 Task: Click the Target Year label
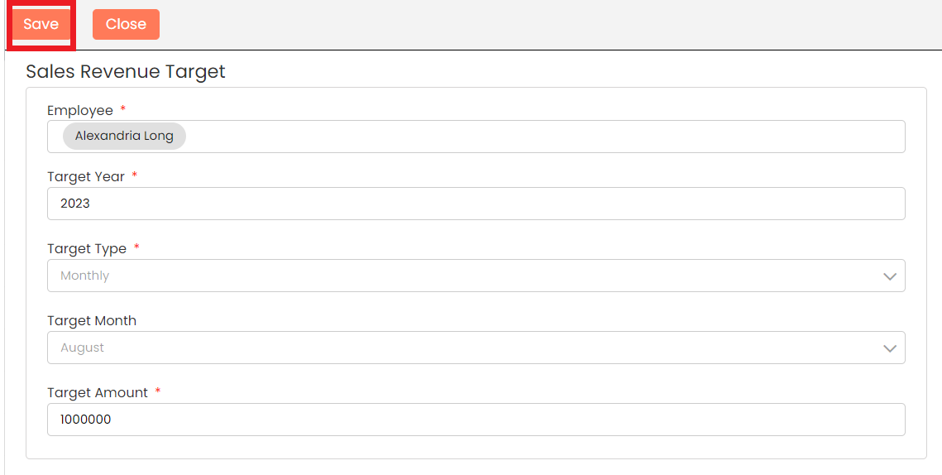(85, 177)
